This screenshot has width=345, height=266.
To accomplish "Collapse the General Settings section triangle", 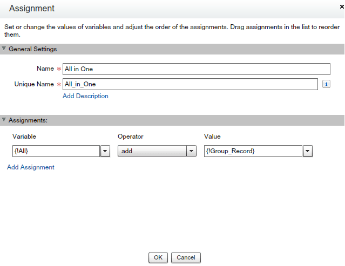I will point(4,49).
